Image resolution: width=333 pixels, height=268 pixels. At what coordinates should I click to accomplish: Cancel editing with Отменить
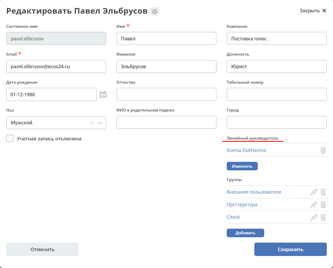pyautogui.click(x=42, y=249)
